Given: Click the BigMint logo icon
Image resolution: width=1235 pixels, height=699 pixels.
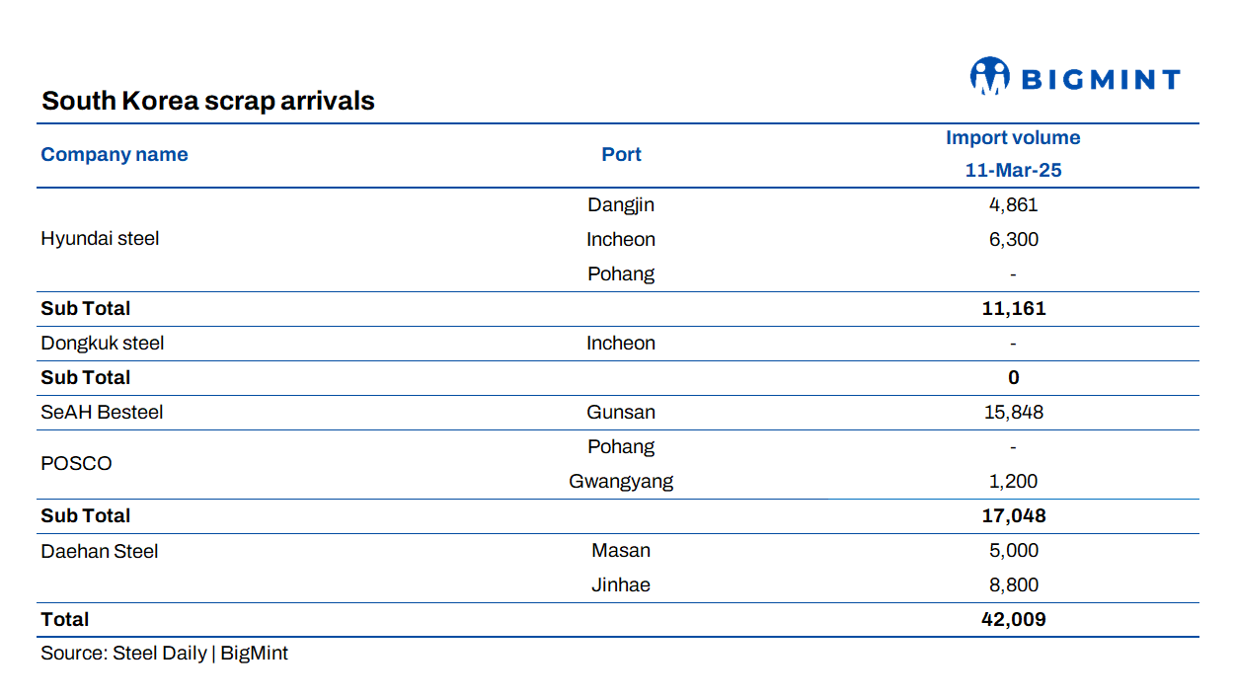Looking at the screenshot, I should pos(989,76).
